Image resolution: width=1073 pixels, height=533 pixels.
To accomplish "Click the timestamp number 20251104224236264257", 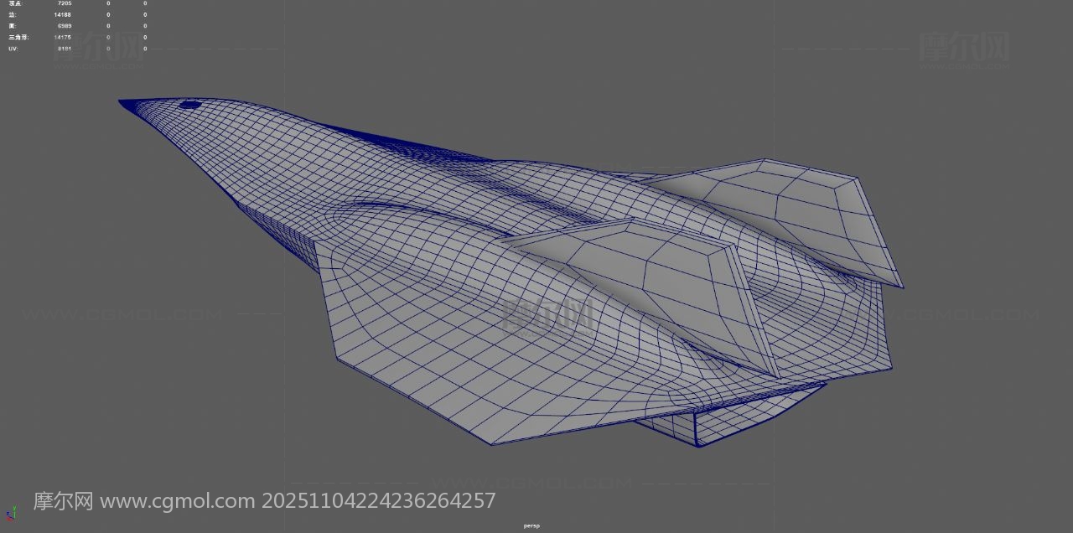I will click(379, 501).
